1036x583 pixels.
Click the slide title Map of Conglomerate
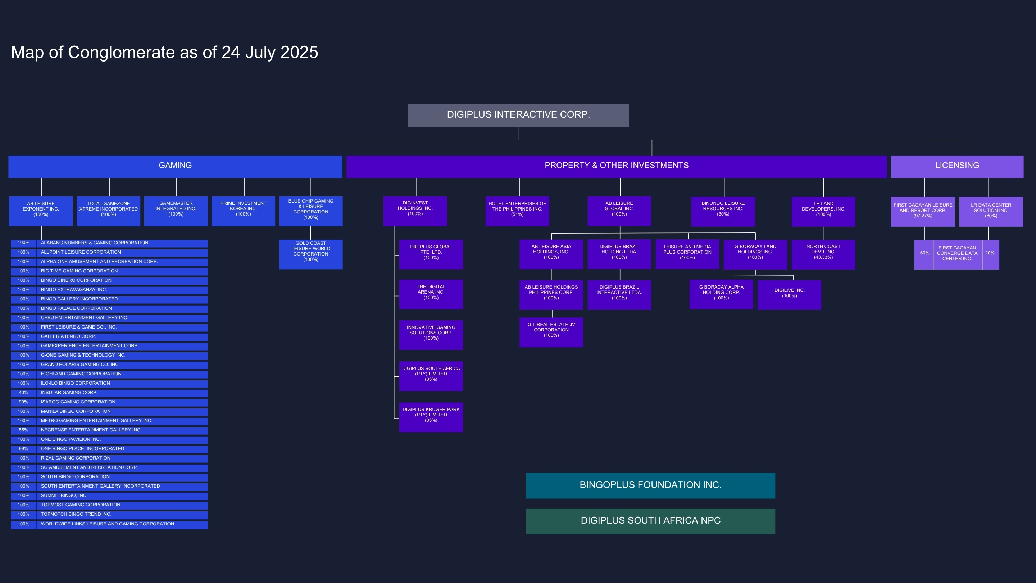pyautogui.click(x=164, y=52)
